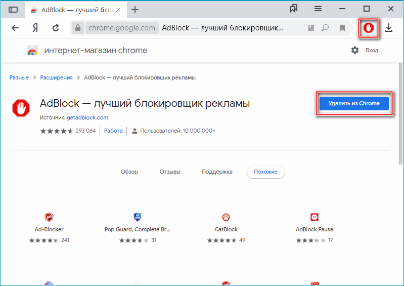Click the page vertical scrollbar

(x=400, y=113)
